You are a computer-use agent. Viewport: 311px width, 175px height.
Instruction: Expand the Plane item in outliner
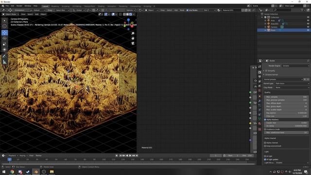pyautogui.click(x=265, y=30)
